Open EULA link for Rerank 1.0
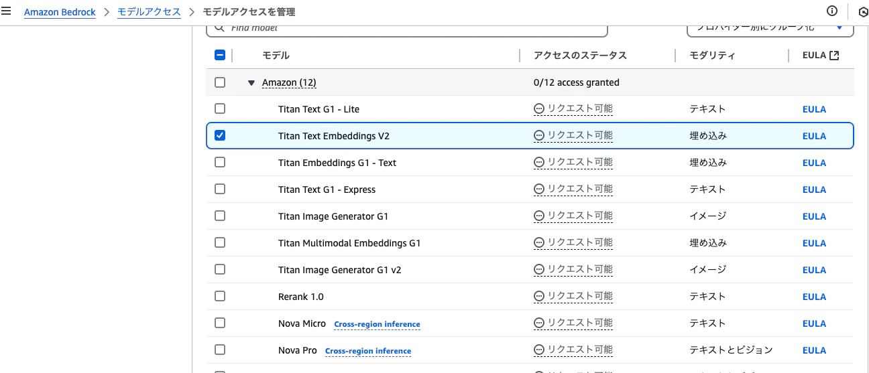The image size is (869, 373). (814, 297)
